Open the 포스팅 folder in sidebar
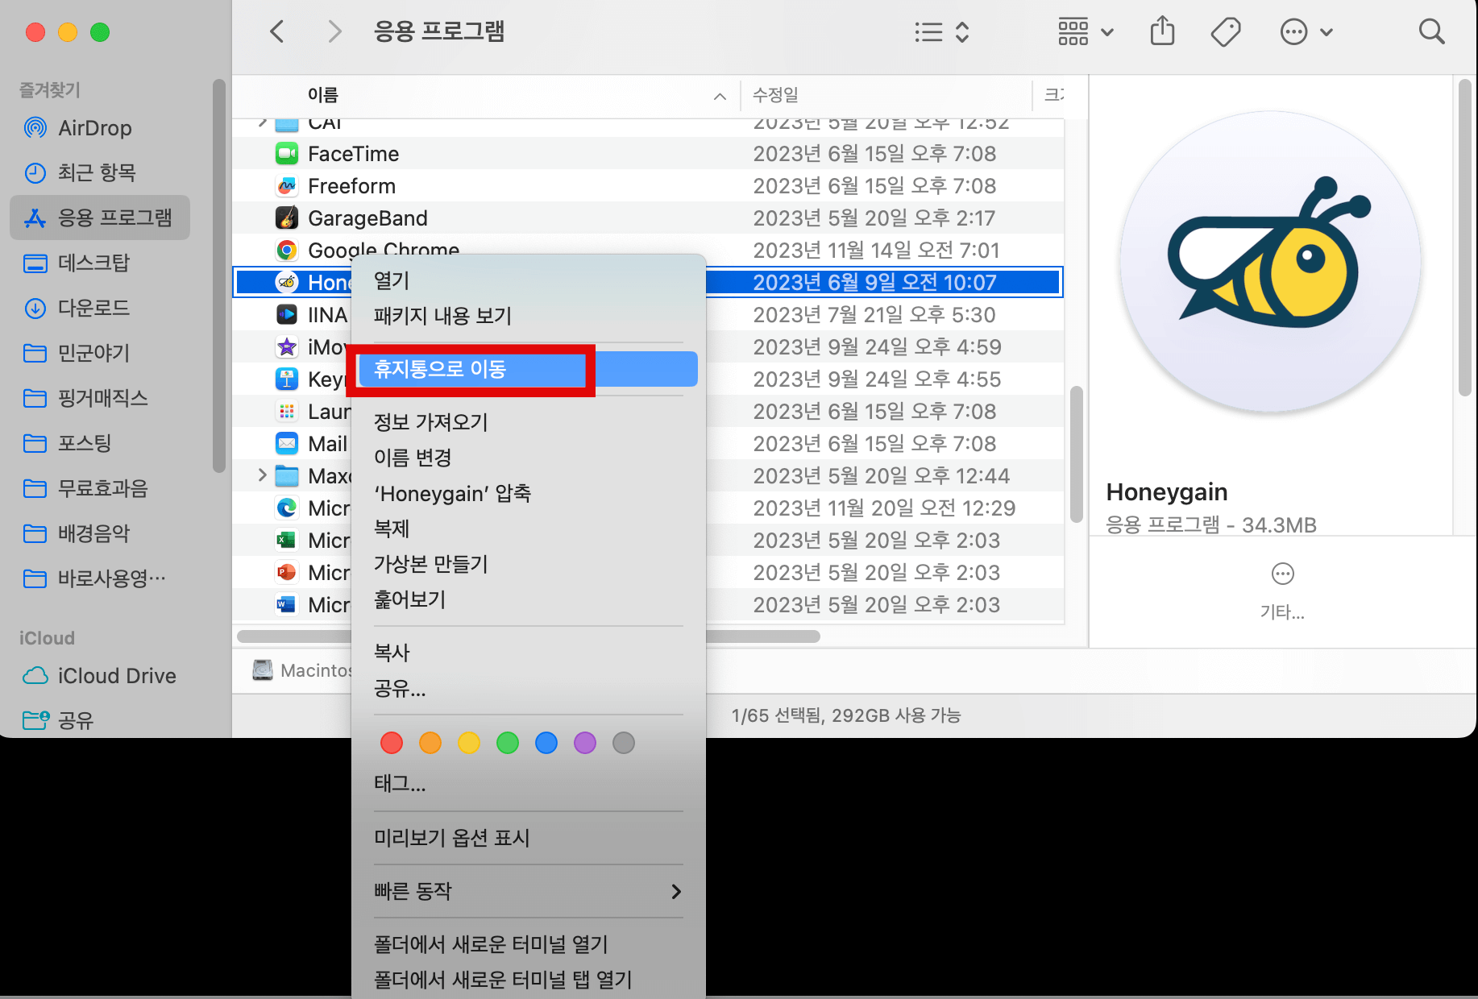This screenshot has height=999, width=1478. (100, 443)
